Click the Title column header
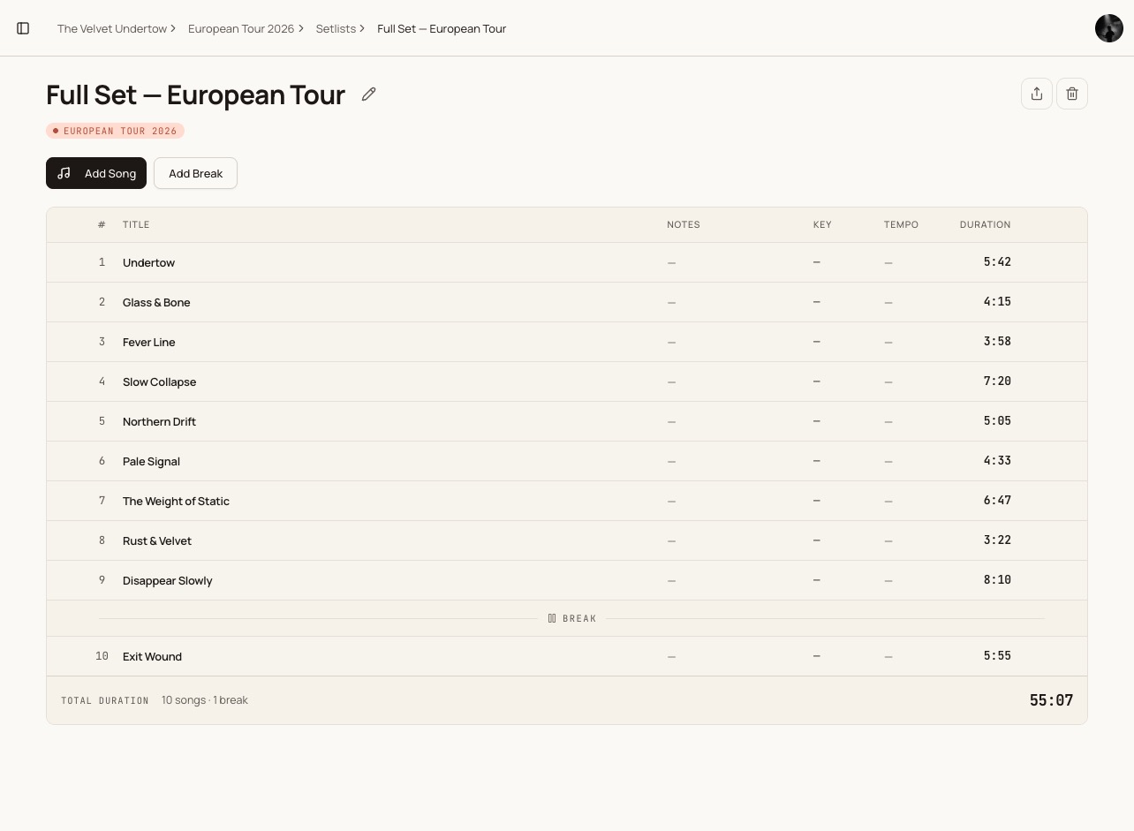 pyautogui.click(x=136, y=224)
